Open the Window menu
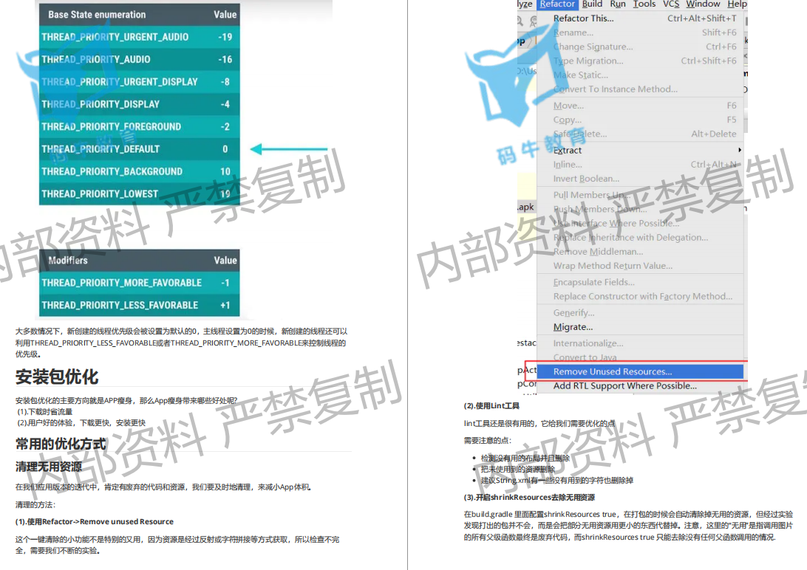Screen dimensions: 807x570 pos(703,4)
